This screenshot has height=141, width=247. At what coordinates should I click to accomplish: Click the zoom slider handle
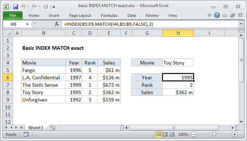pos(214,134)
